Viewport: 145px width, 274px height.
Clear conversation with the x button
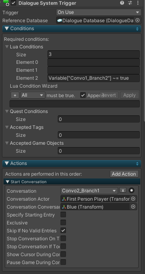coord(123,190)
